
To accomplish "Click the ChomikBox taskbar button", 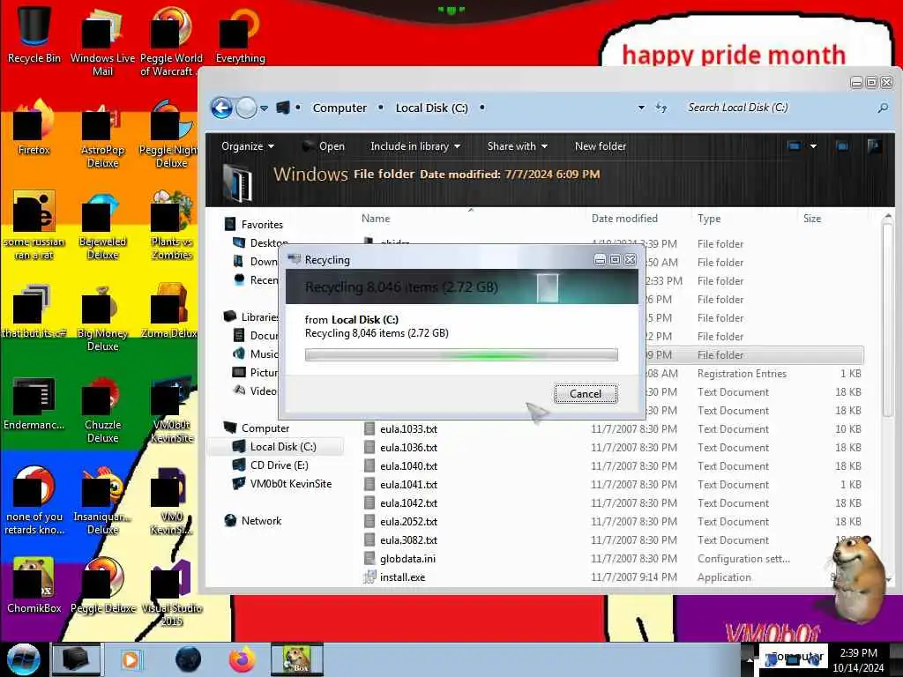I will [x=297, y=659].
